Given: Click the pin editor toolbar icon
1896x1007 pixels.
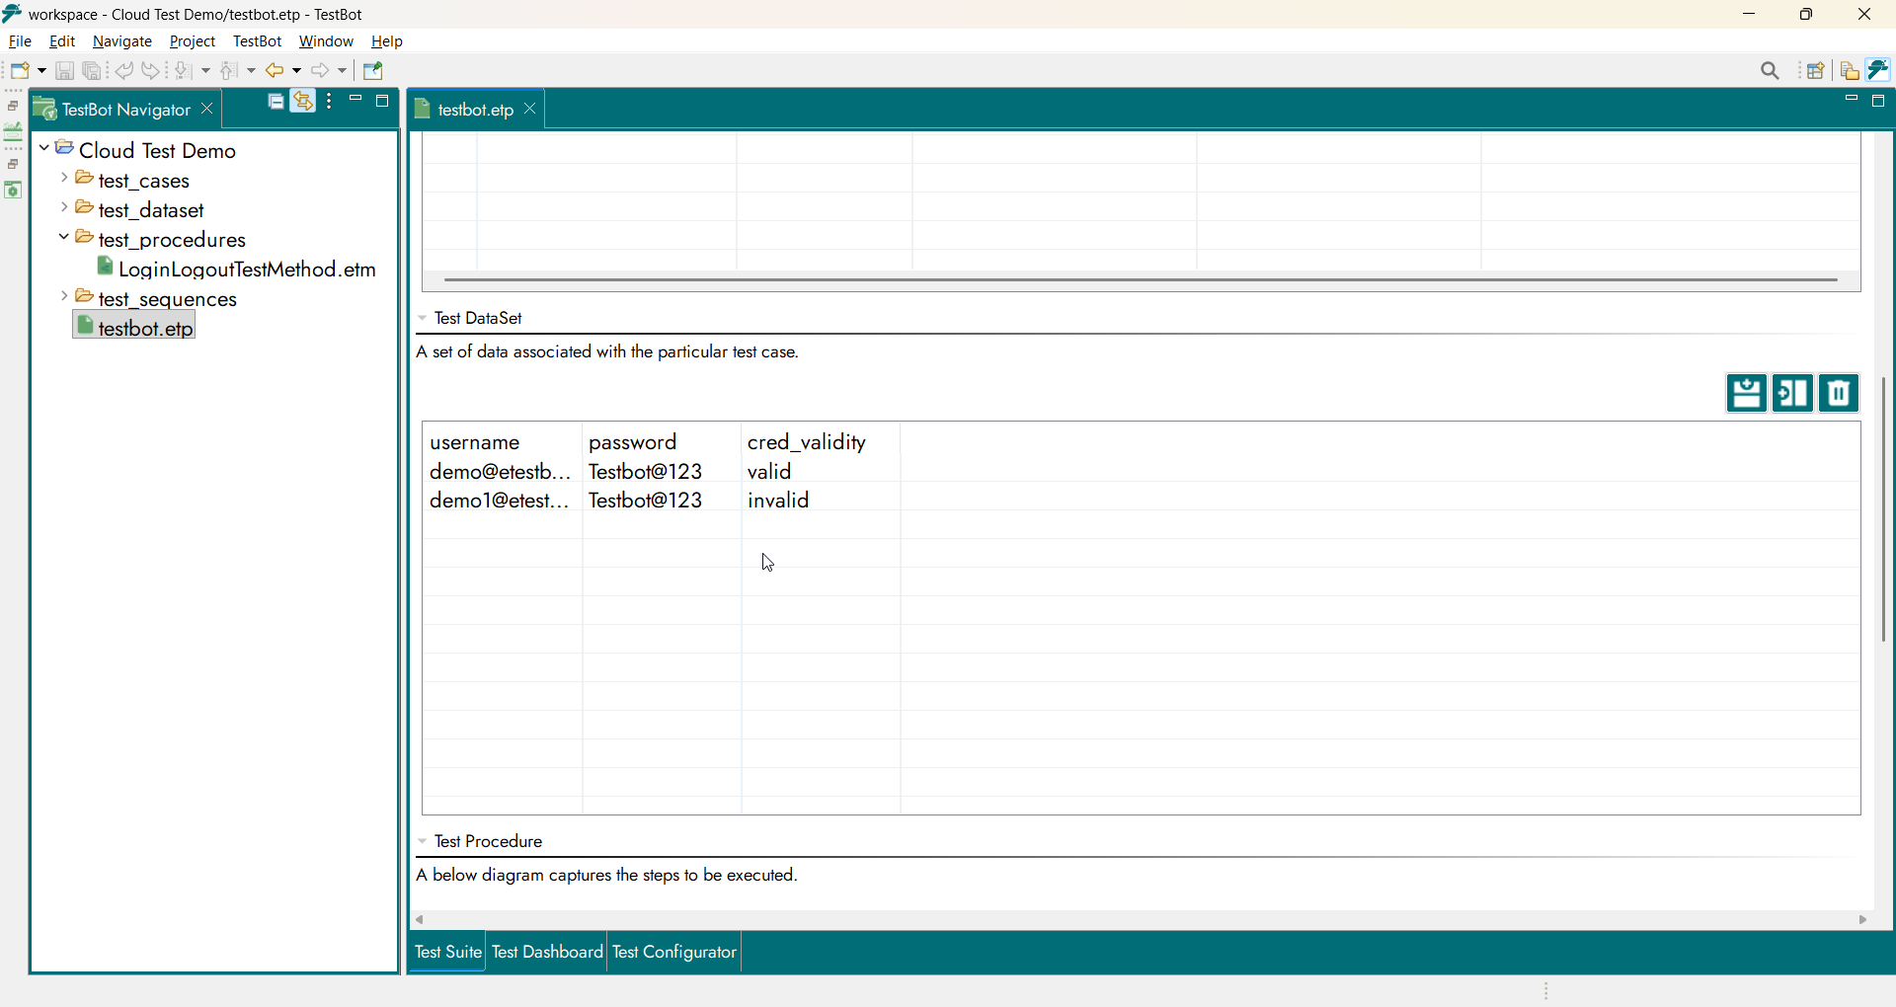Looking at the screenshot, I should [373, 71].
